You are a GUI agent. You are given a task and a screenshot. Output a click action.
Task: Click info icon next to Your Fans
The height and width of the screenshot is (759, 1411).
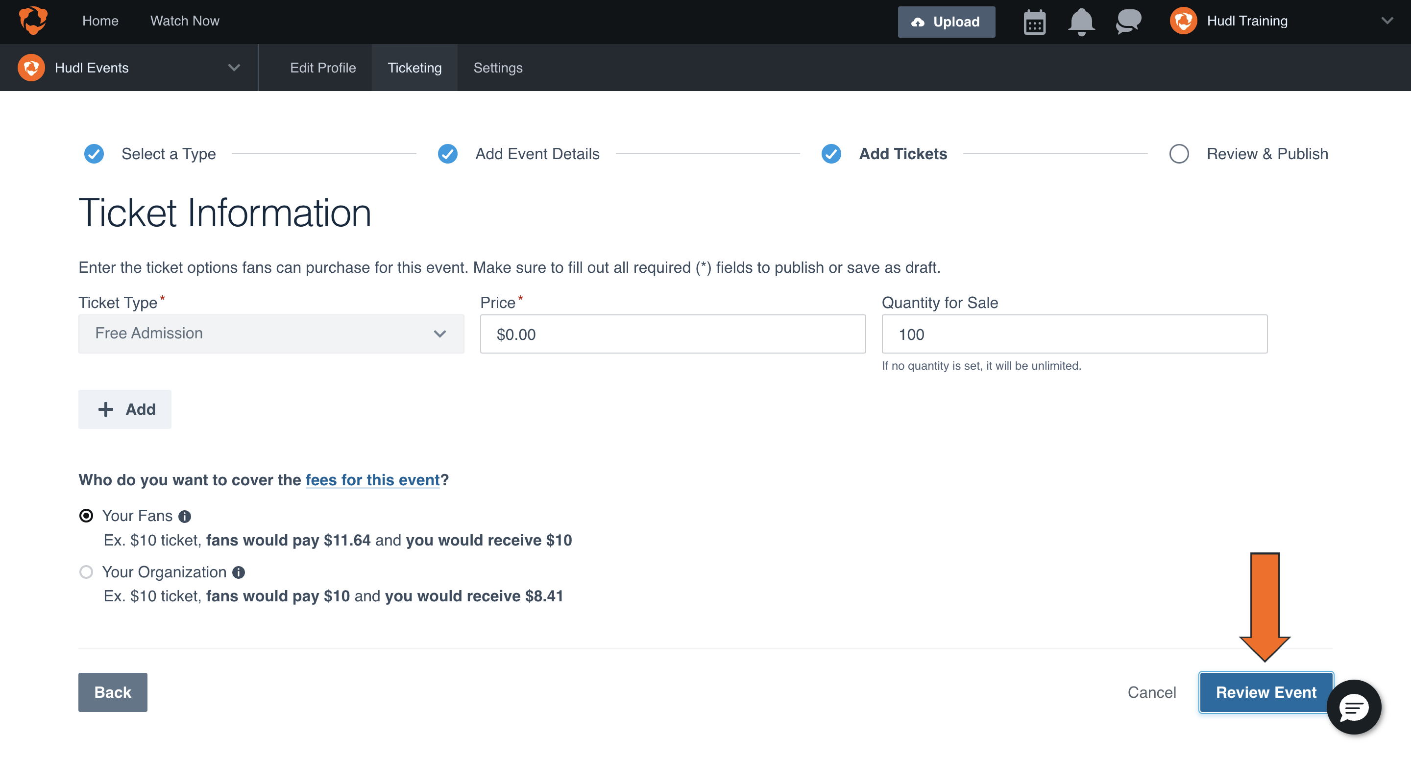point(185,517)
